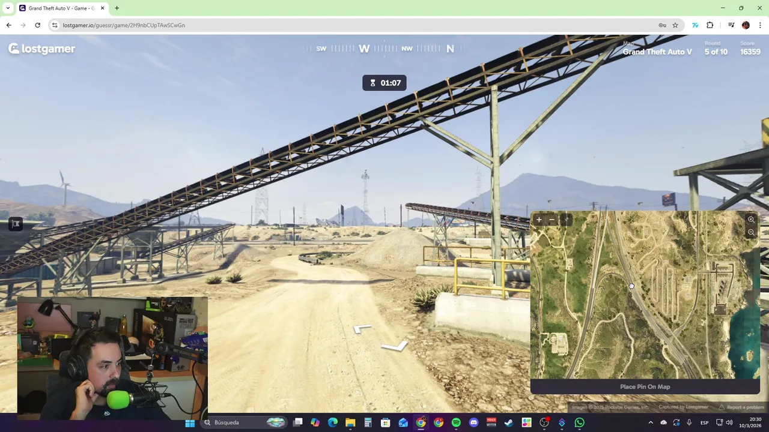
Task: Open password manager key icon
Action: coord(662,25)
